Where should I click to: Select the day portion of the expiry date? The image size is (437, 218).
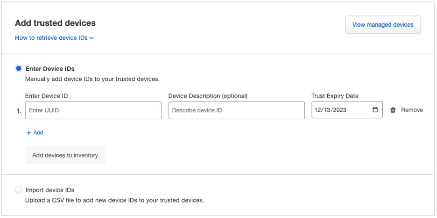click(x=329, y=110)
